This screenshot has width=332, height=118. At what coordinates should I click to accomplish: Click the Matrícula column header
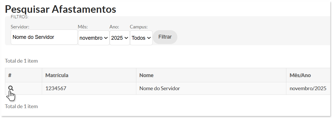[57, 75]
